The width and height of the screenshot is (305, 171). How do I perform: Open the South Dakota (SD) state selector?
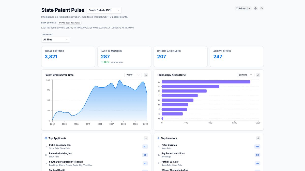tap(104, 10)
